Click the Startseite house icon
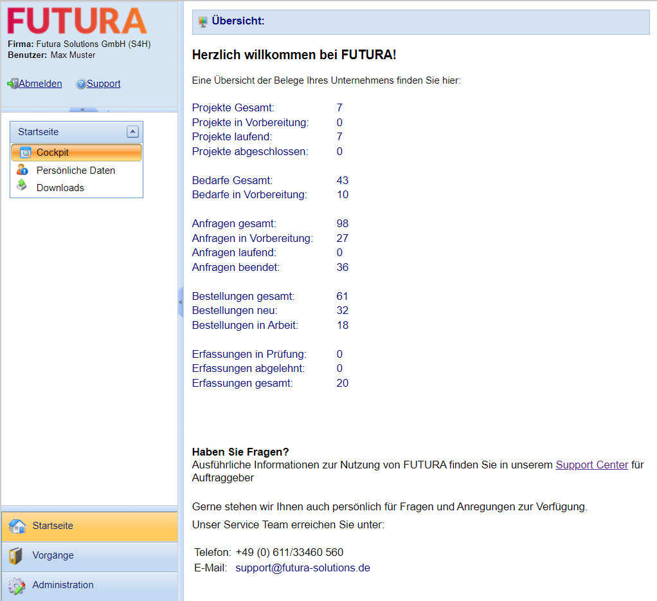 click(x=17, y=526)
